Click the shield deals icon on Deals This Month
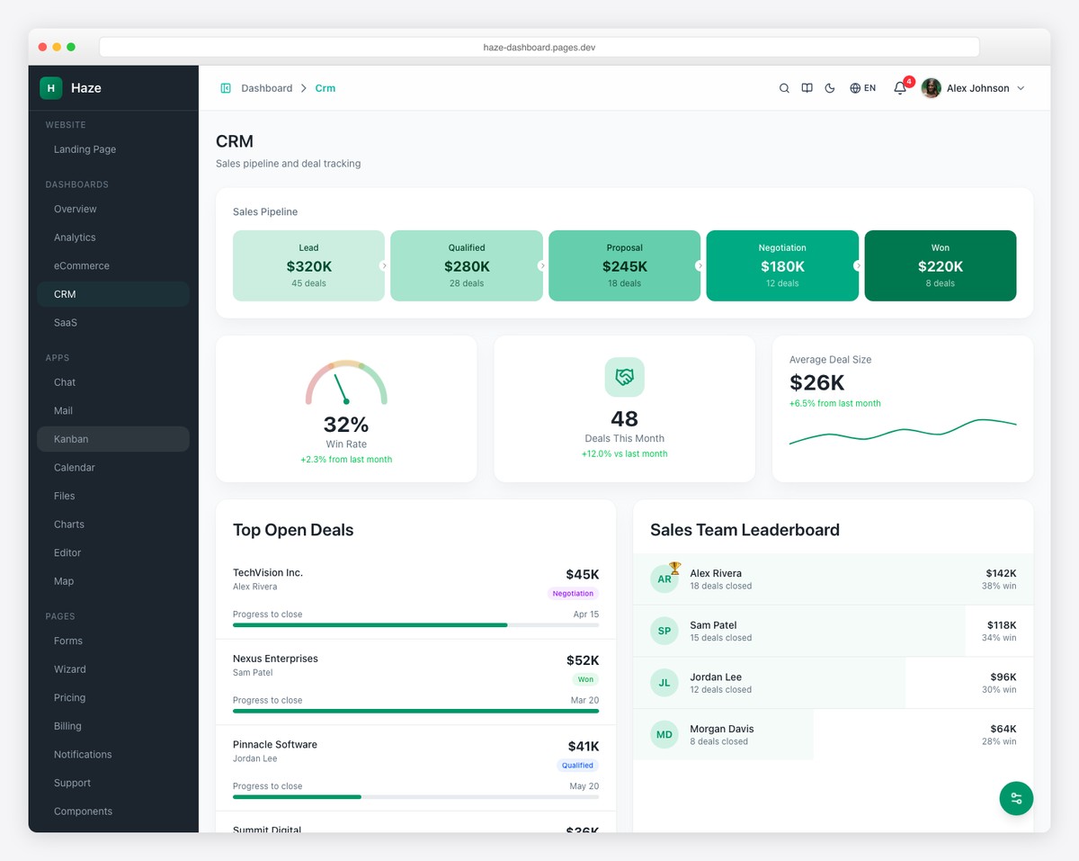Viewport: 1079px width, 861px height. pos(624,377)
